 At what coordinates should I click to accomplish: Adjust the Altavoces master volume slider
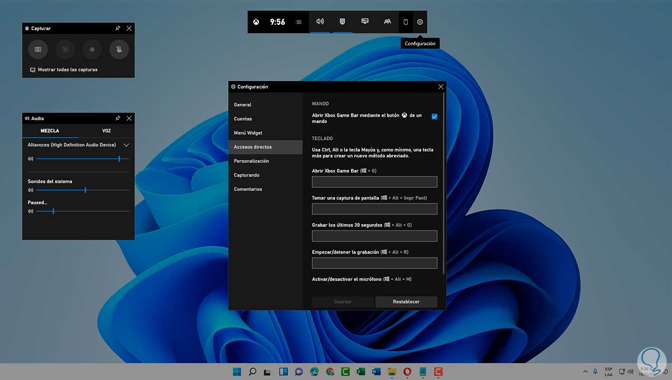tap(83, 159)
